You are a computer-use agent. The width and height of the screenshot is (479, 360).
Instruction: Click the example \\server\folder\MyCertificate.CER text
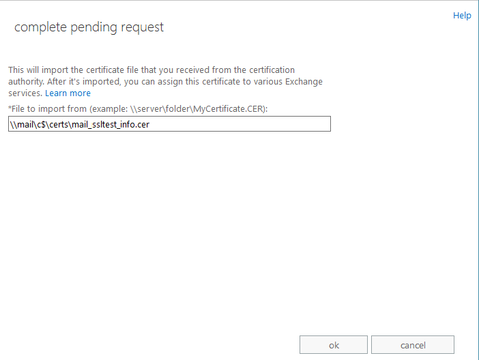(196, 108)
